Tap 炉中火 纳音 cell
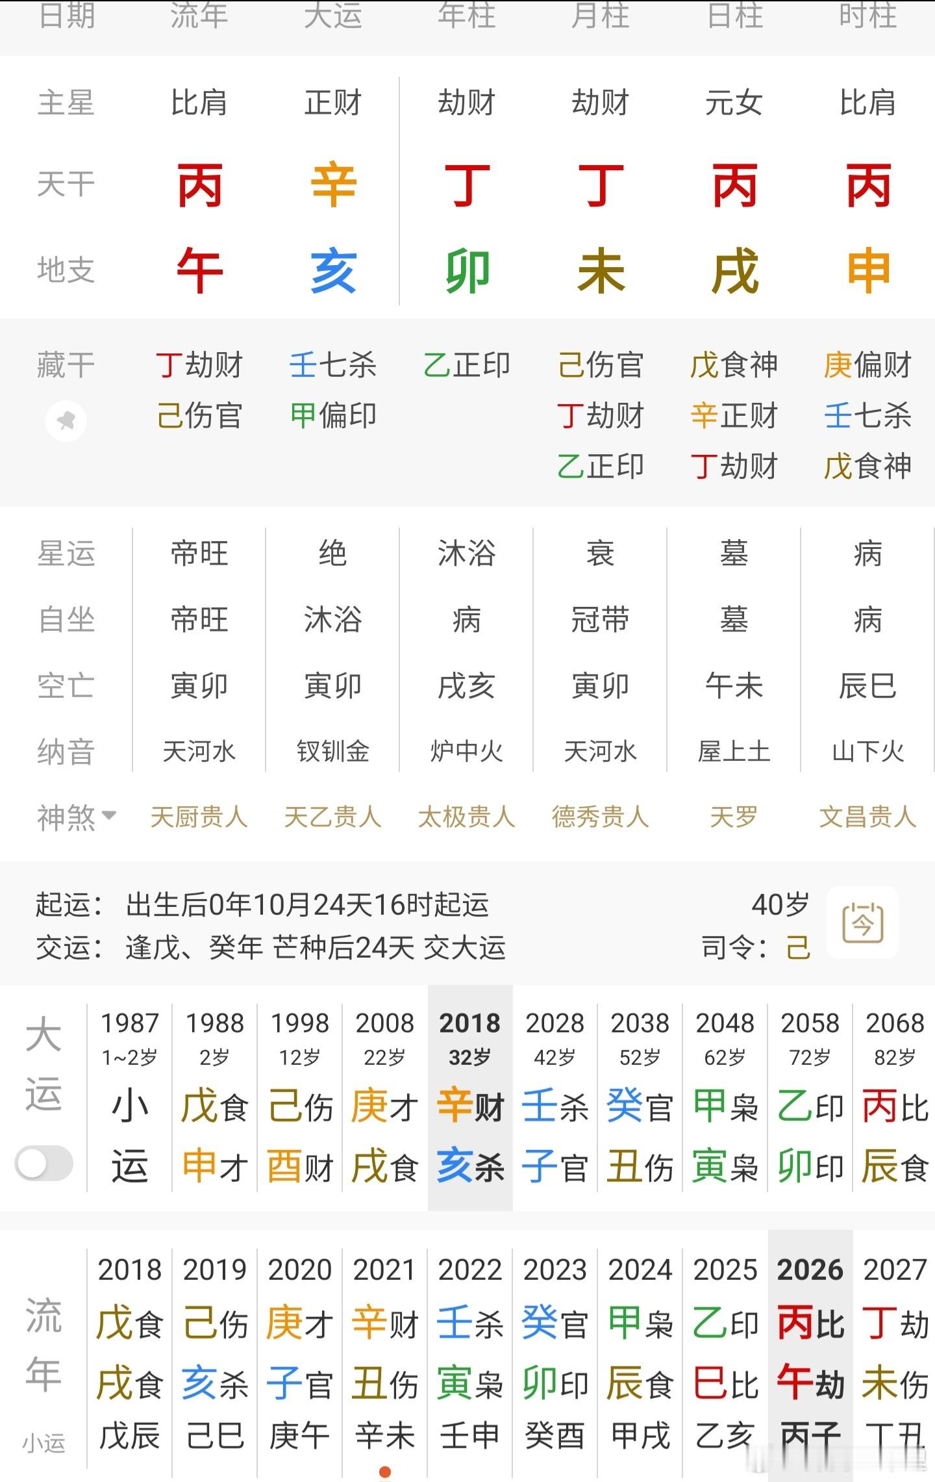 [467, 752]
